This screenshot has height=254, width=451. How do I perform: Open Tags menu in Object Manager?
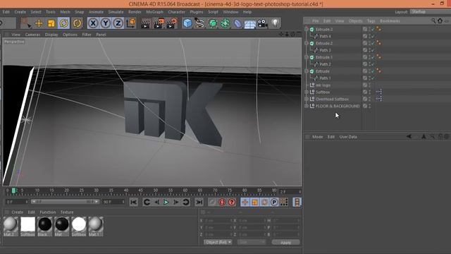tap(371, 21)
